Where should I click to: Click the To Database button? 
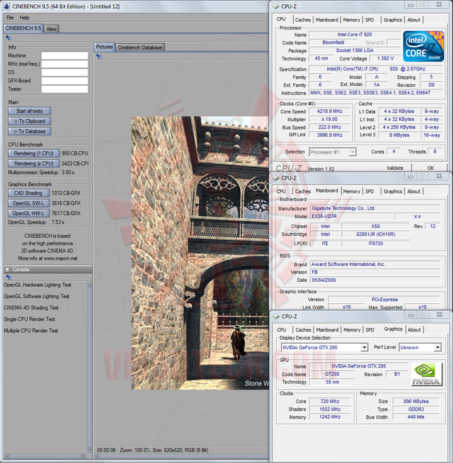pyautogui.click(x=30, y=131)
